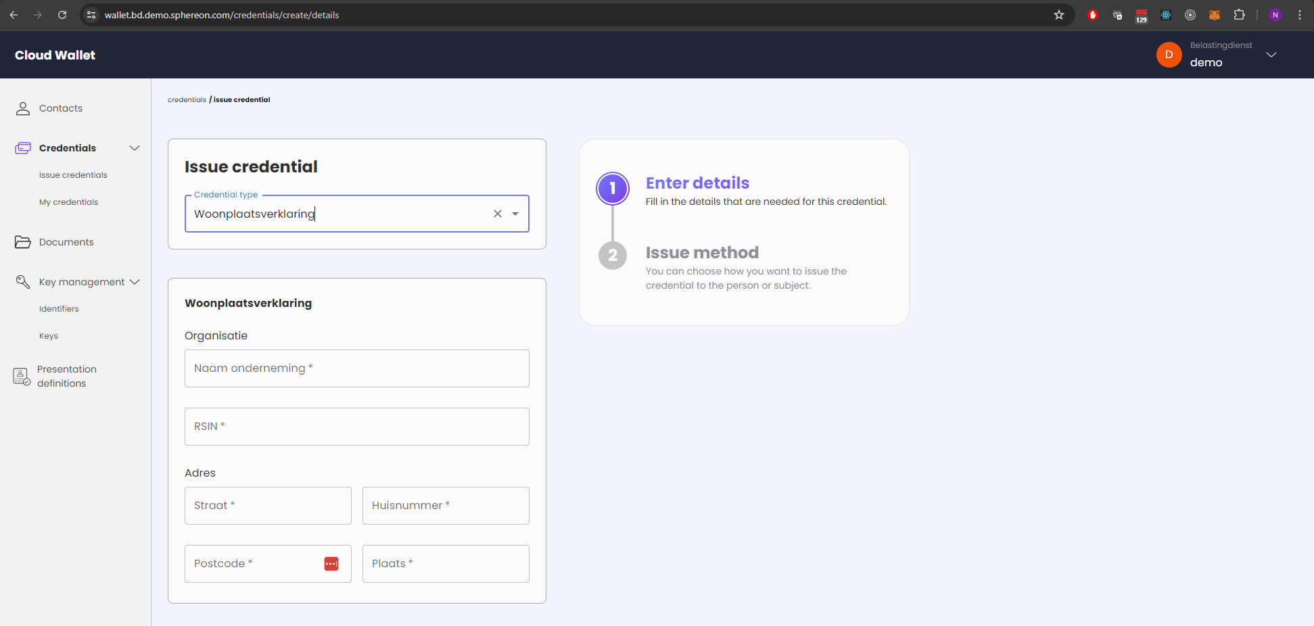This screenshot has height=626, width=1314.
Task: Collapse the Key management chevron
Action: (x=135, y=282)
